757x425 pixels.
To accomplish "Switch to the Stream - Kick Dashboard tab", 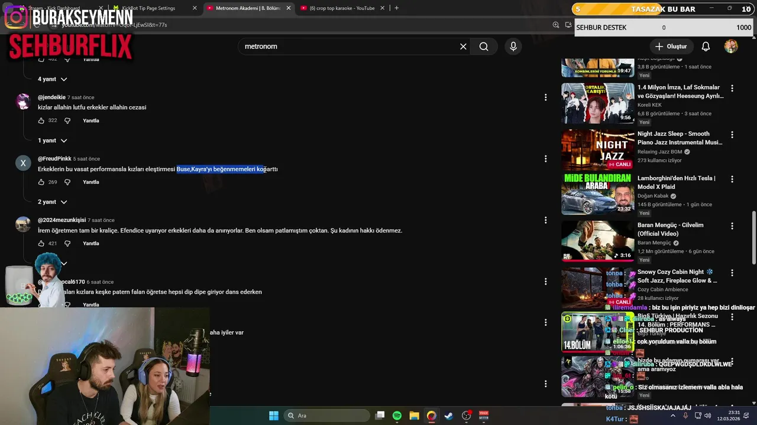I will [53, 8].
